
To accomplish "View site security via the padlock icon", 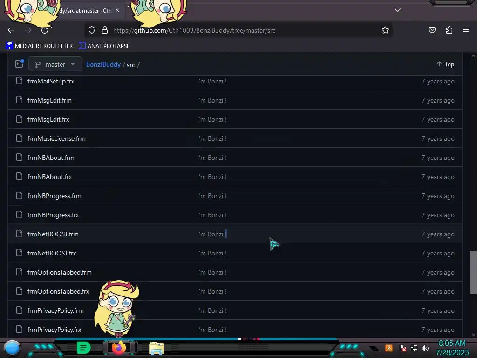I will click(x=105, y=30).
